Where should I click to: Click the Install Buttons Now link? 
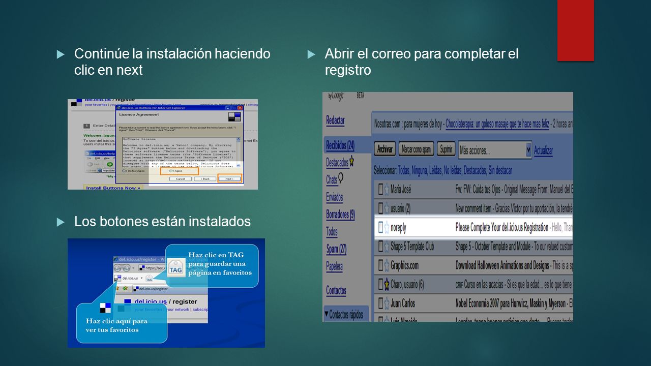click(113, 188)
